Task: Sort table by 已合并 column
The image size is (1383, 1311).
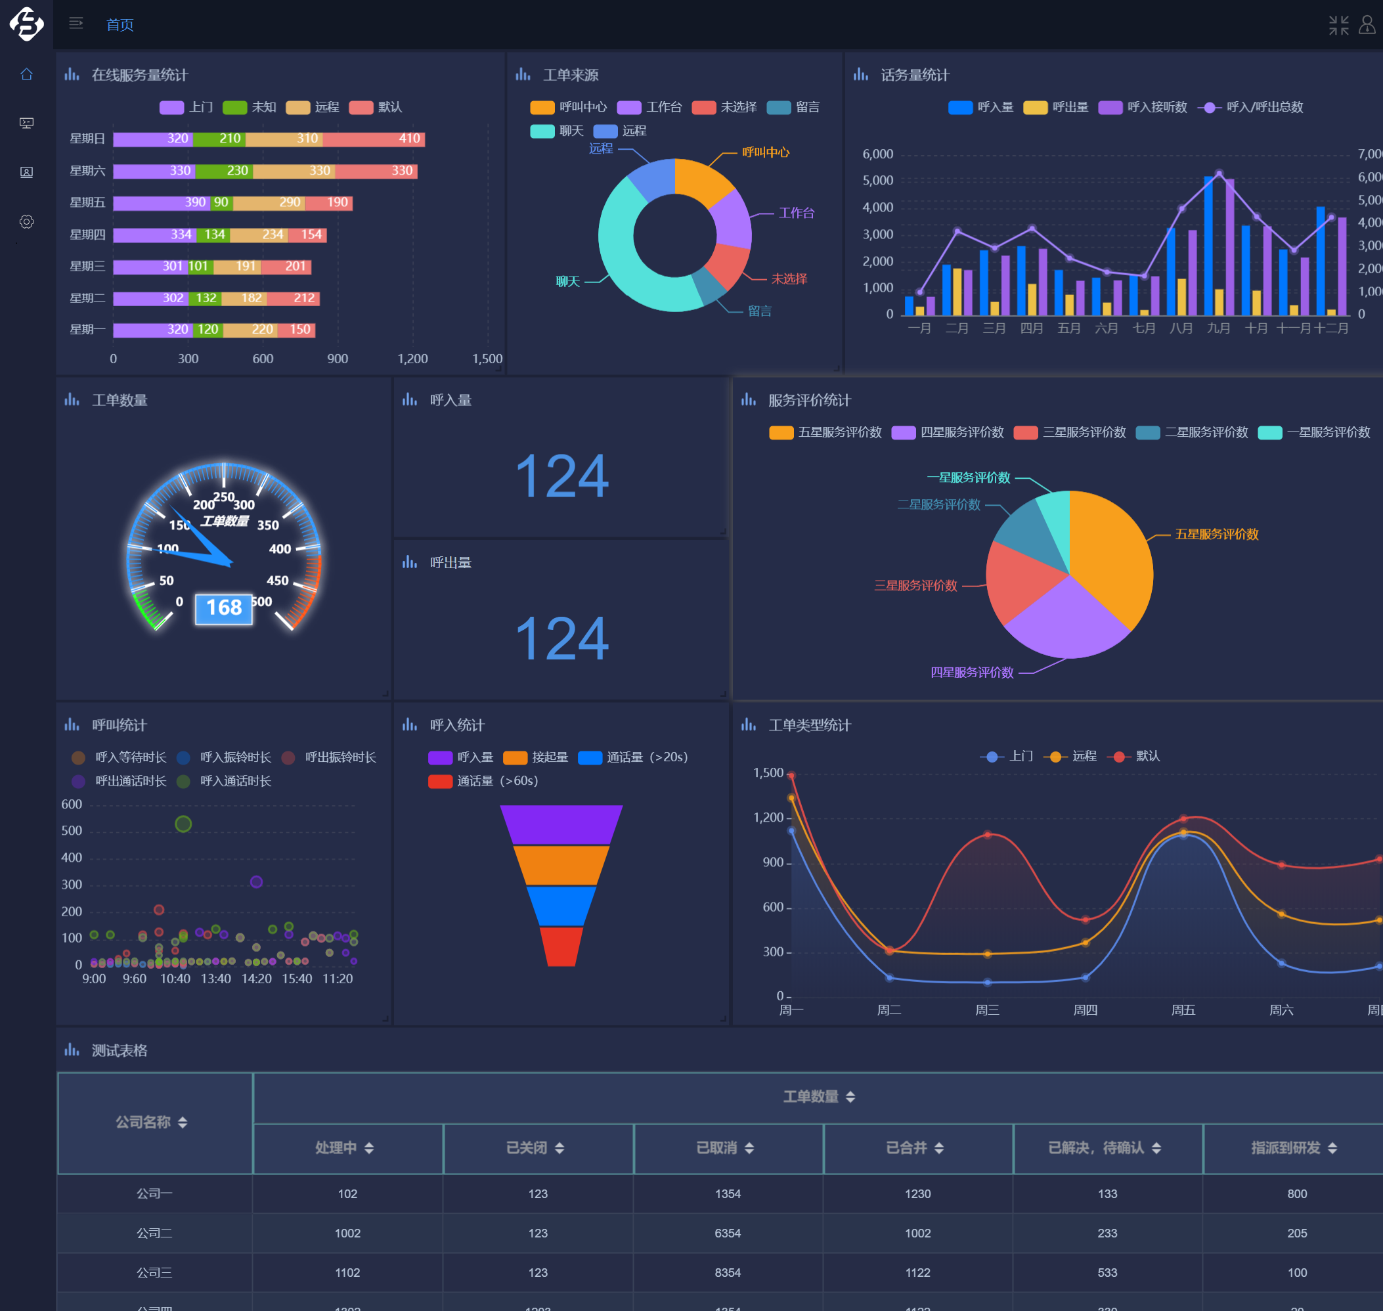Action: point(939,1148)
